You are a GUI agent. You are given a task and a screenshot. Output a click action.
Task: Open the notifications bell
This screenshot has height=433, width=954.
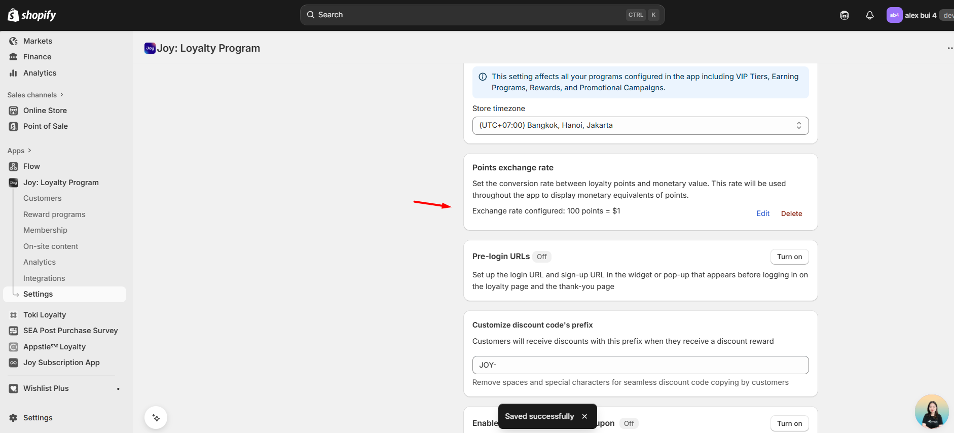point(869,15)
